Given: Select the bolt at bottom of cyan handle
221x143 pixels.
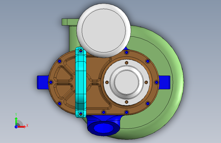Looking at the screenshot, I should [81, 114].
